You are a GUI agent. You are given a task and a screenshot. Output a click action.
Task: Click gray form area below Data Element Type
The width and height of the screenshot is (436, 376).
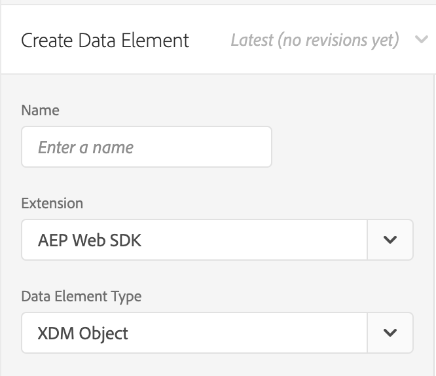click(216, 366)
